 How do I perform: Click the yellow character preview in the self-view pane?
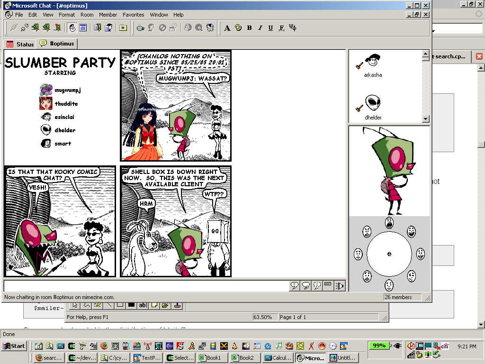[x=389, y=171]
